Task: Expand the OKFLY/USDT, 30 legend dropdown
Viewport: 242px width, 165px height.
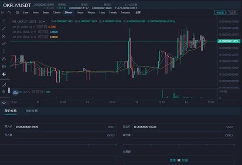Action: click(x=44, y=22)
